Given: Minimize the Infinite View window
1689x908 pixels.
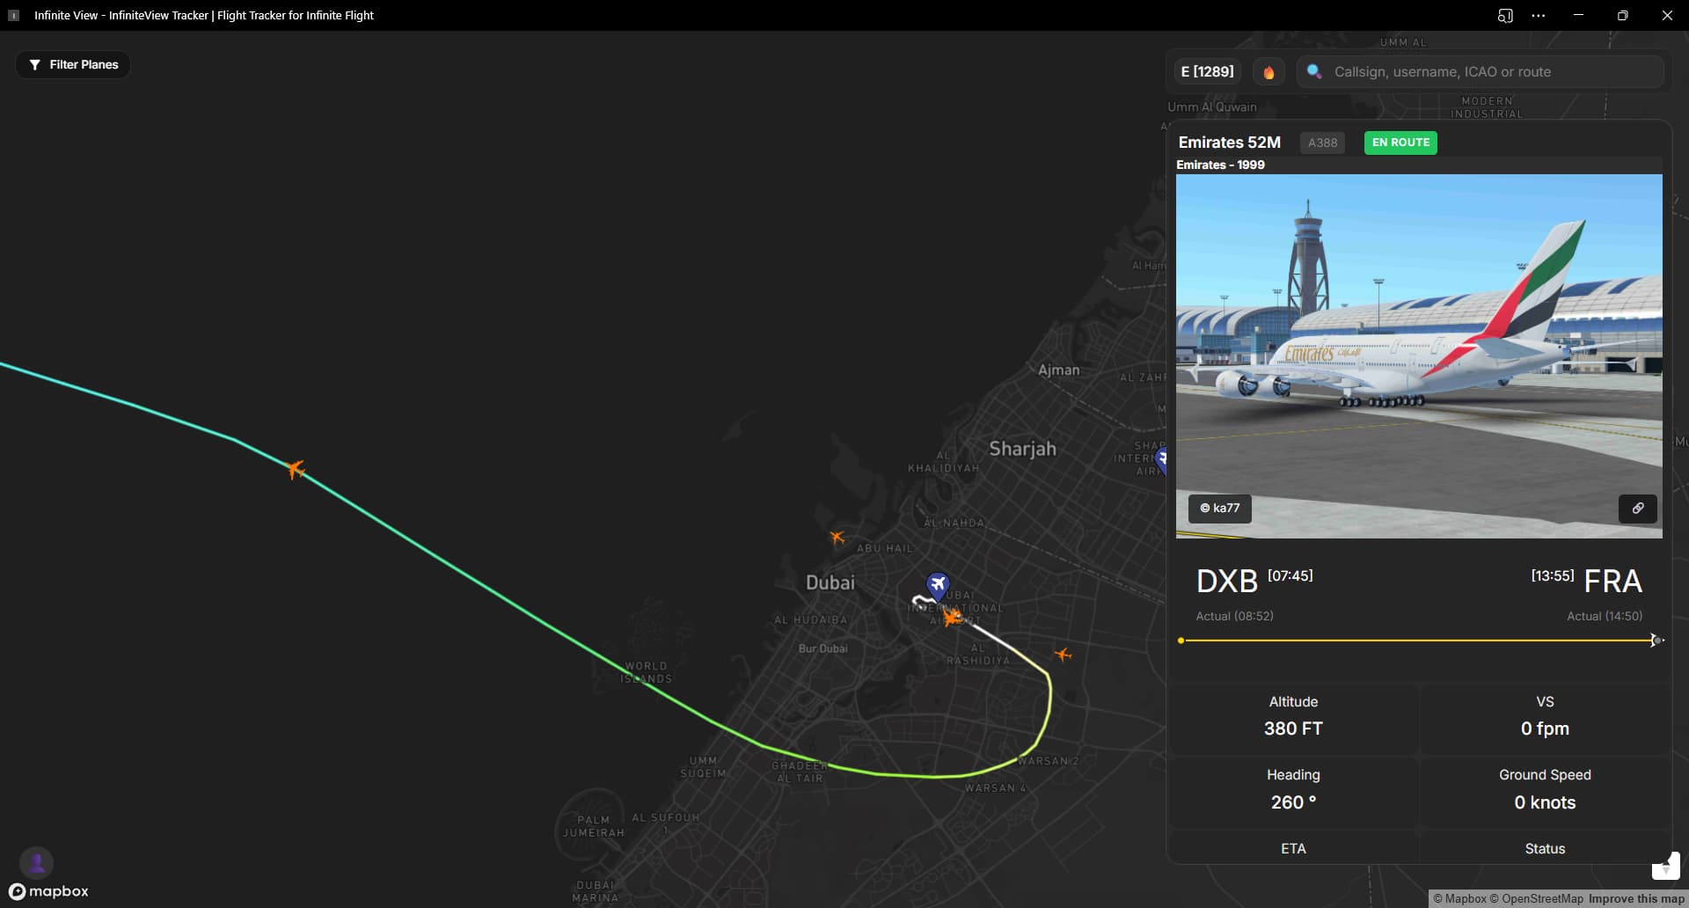Looking at the screenshot, I should click(x=1578, y=16).
